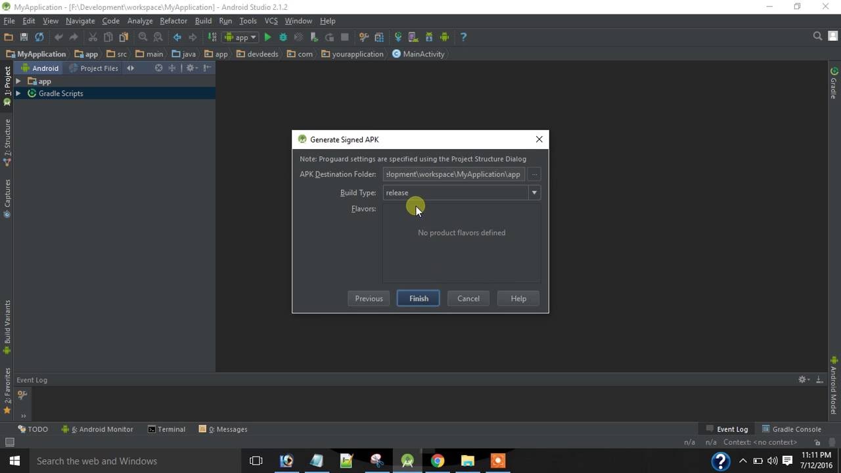Viewport: 841px width, 473px height.
Task: Open Chrome from the taskbar
Action: tap(438, 461)
